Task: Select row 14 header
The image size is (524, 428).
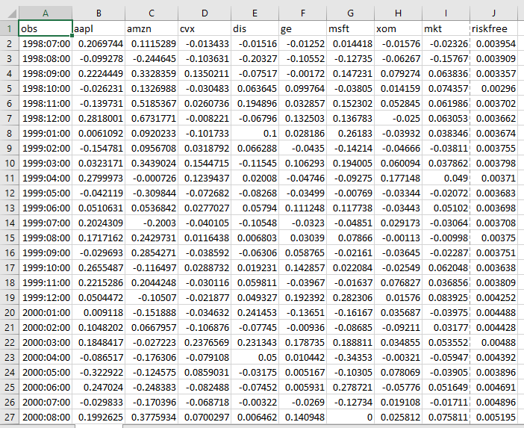Action: tap(10, 223)
